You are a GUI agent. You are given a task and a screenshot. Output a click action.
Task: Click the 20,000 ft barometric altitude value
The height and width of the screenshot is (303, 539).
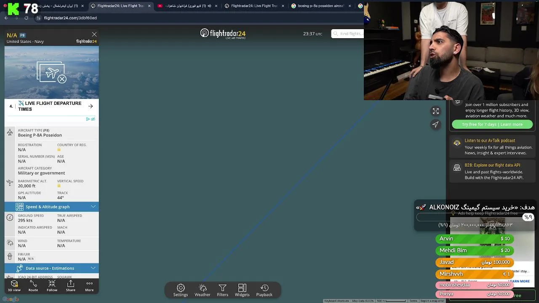(x=27, y=186)
